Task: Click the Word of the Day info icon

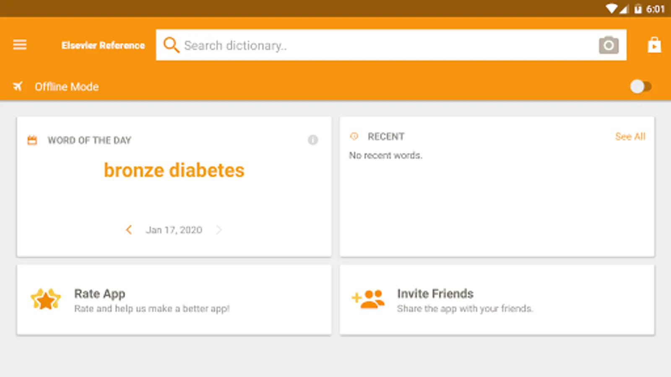Action: pyautogui.click(x=313, y=140)
